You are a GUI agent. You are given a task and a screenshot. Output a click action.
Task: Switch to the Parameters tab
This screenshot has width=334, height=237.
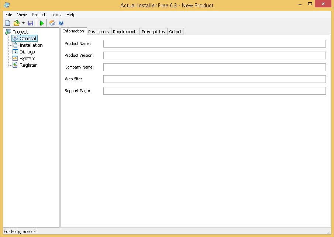click(x=98, y=31)
